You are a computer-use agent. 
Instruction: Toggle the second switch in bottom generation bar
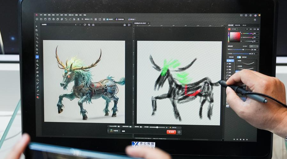tap(130, 127)
